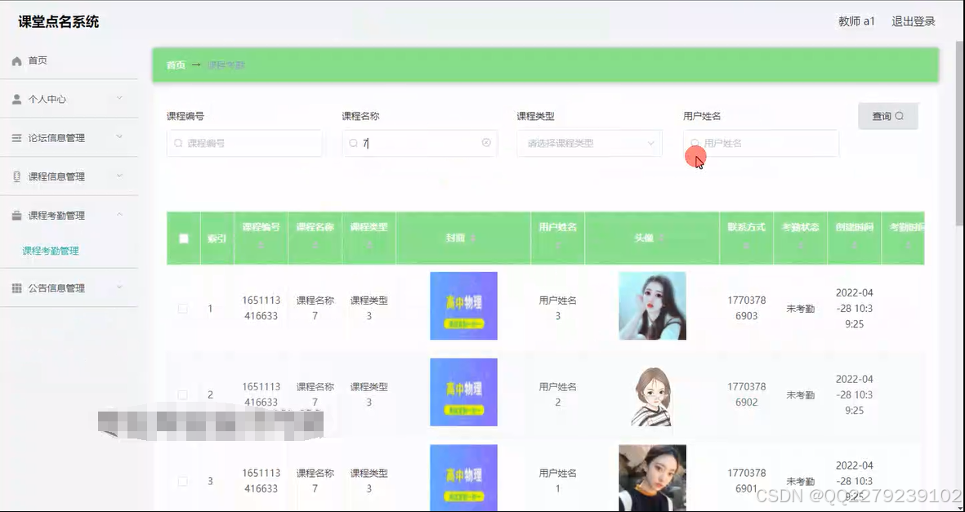Select the person icon for 个人中心
This screenshot has height=512, width=965.
pos(18,99)
